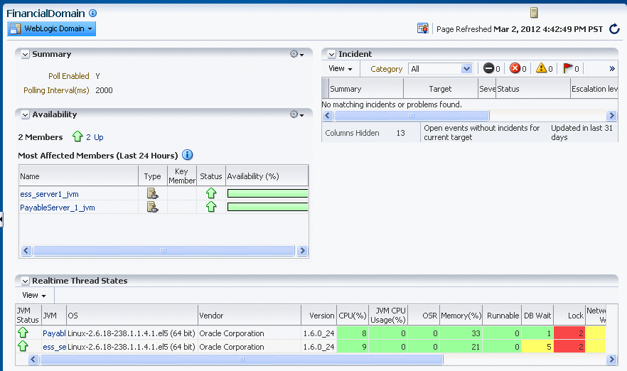Open the Availability section gear menu
Image resolution: width=627 pixels, height=371 pixels.
(296, 114)
